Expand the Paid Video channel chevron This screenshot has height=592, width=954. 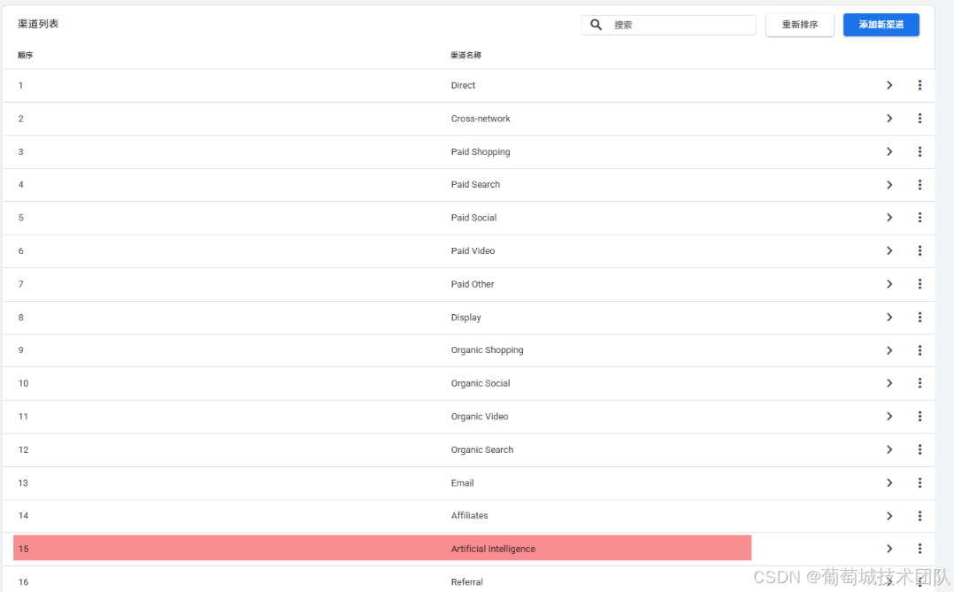coord(889,250)
